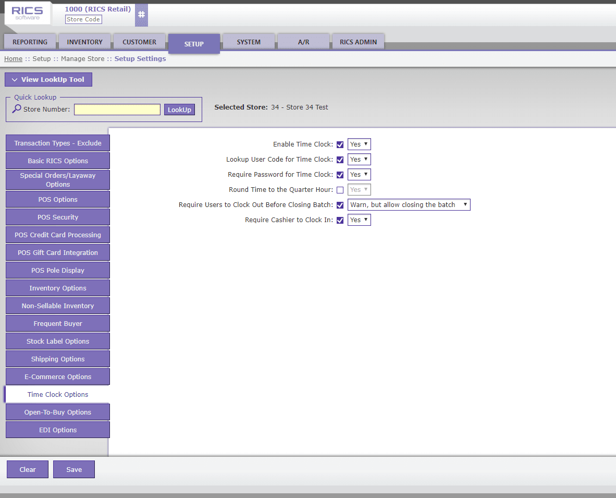The height and width of the screenshot is (498, 616).
Task: Toggle Require Cashier to Clock In checkbox
Action: click(340, 220)
